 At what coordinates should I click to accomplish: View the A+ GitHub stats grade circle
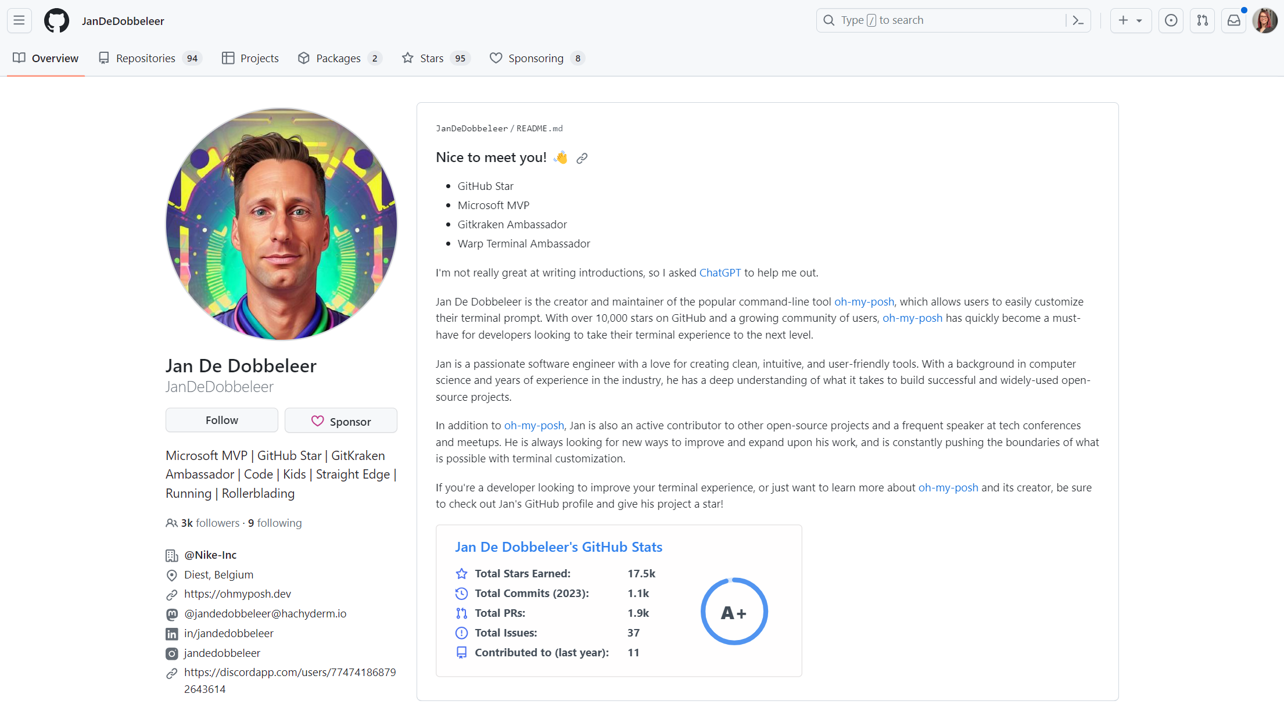tap(733, 612)
